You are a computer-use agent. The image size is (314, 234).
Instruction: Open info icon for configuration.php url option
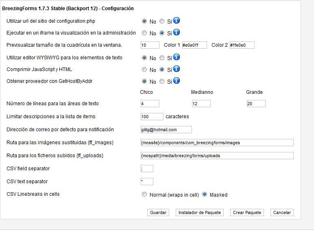click(177, 20)
